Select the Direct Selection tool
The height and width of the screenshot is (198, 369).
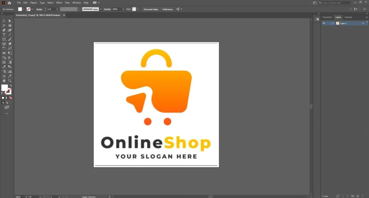[x=10, y=21]
